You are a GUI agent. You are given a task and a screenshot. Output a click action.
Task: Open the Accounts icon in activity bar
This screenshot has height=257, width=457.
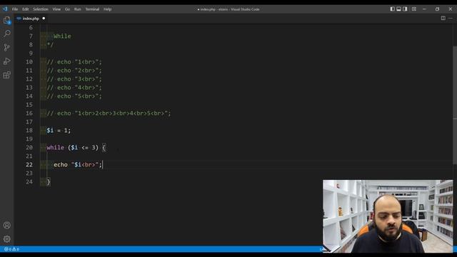(x=6, y=226)
